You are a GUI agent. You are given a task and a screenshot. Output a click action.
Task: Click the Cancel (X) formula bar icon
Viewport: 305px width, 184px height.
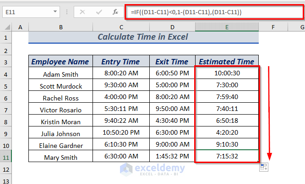click(x=82, y=12)
